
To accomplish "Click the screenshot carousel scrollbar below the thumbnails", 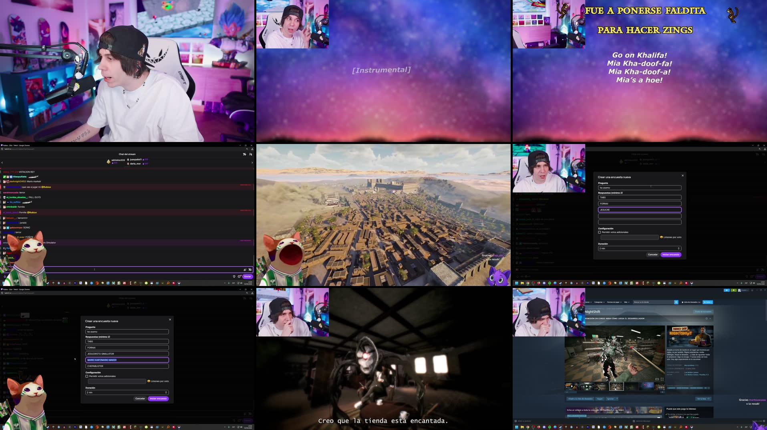I will coord(593,392).
